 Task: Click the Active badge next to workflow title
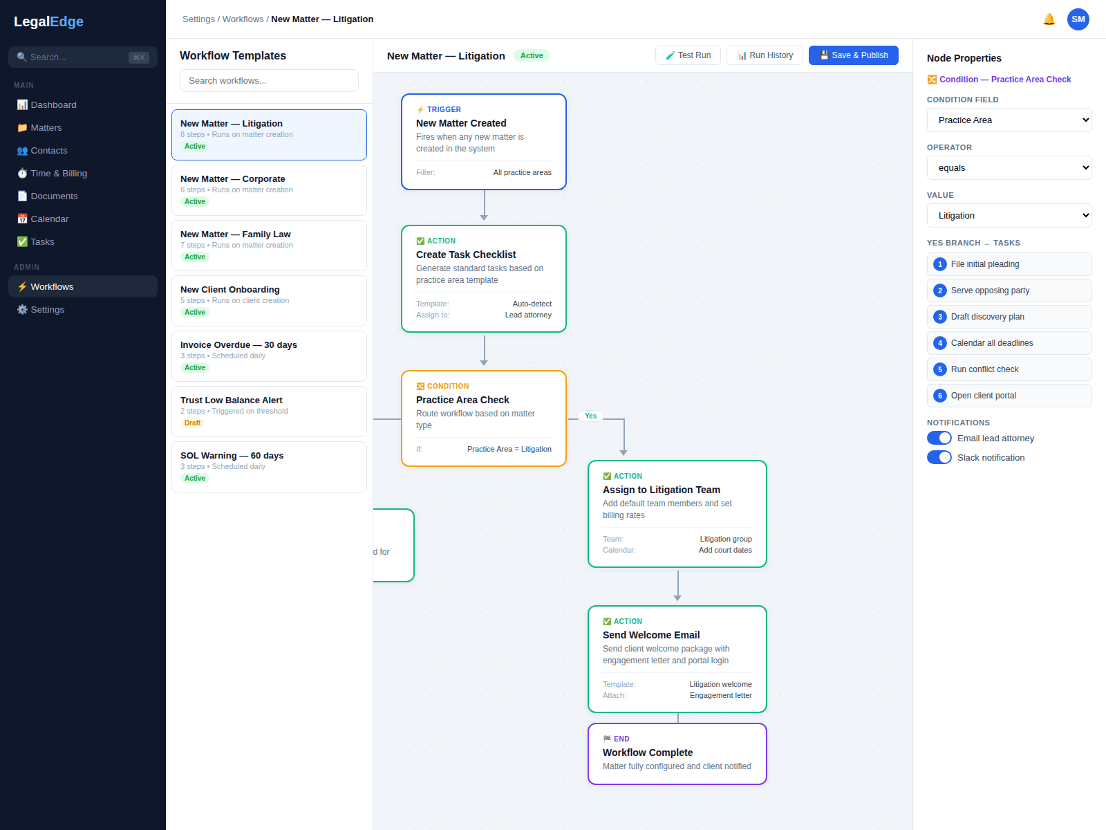coord(532,55)
